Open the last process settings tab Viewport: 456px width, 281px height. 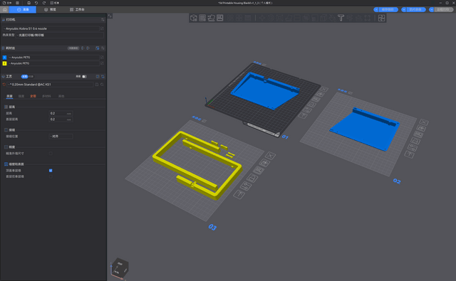(x=61, y=96)
